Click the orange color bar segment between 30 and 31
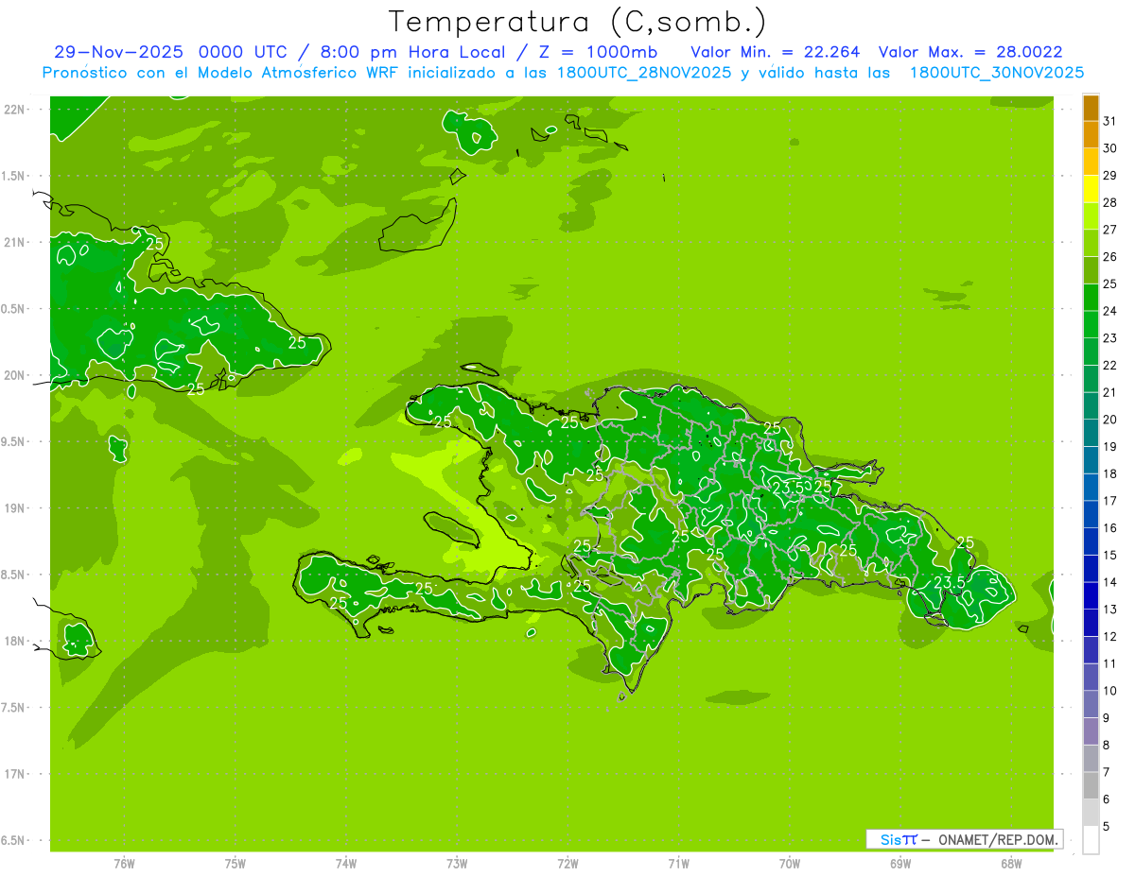This screenshot has width=1135, height=876. (x=1091, y=135)
